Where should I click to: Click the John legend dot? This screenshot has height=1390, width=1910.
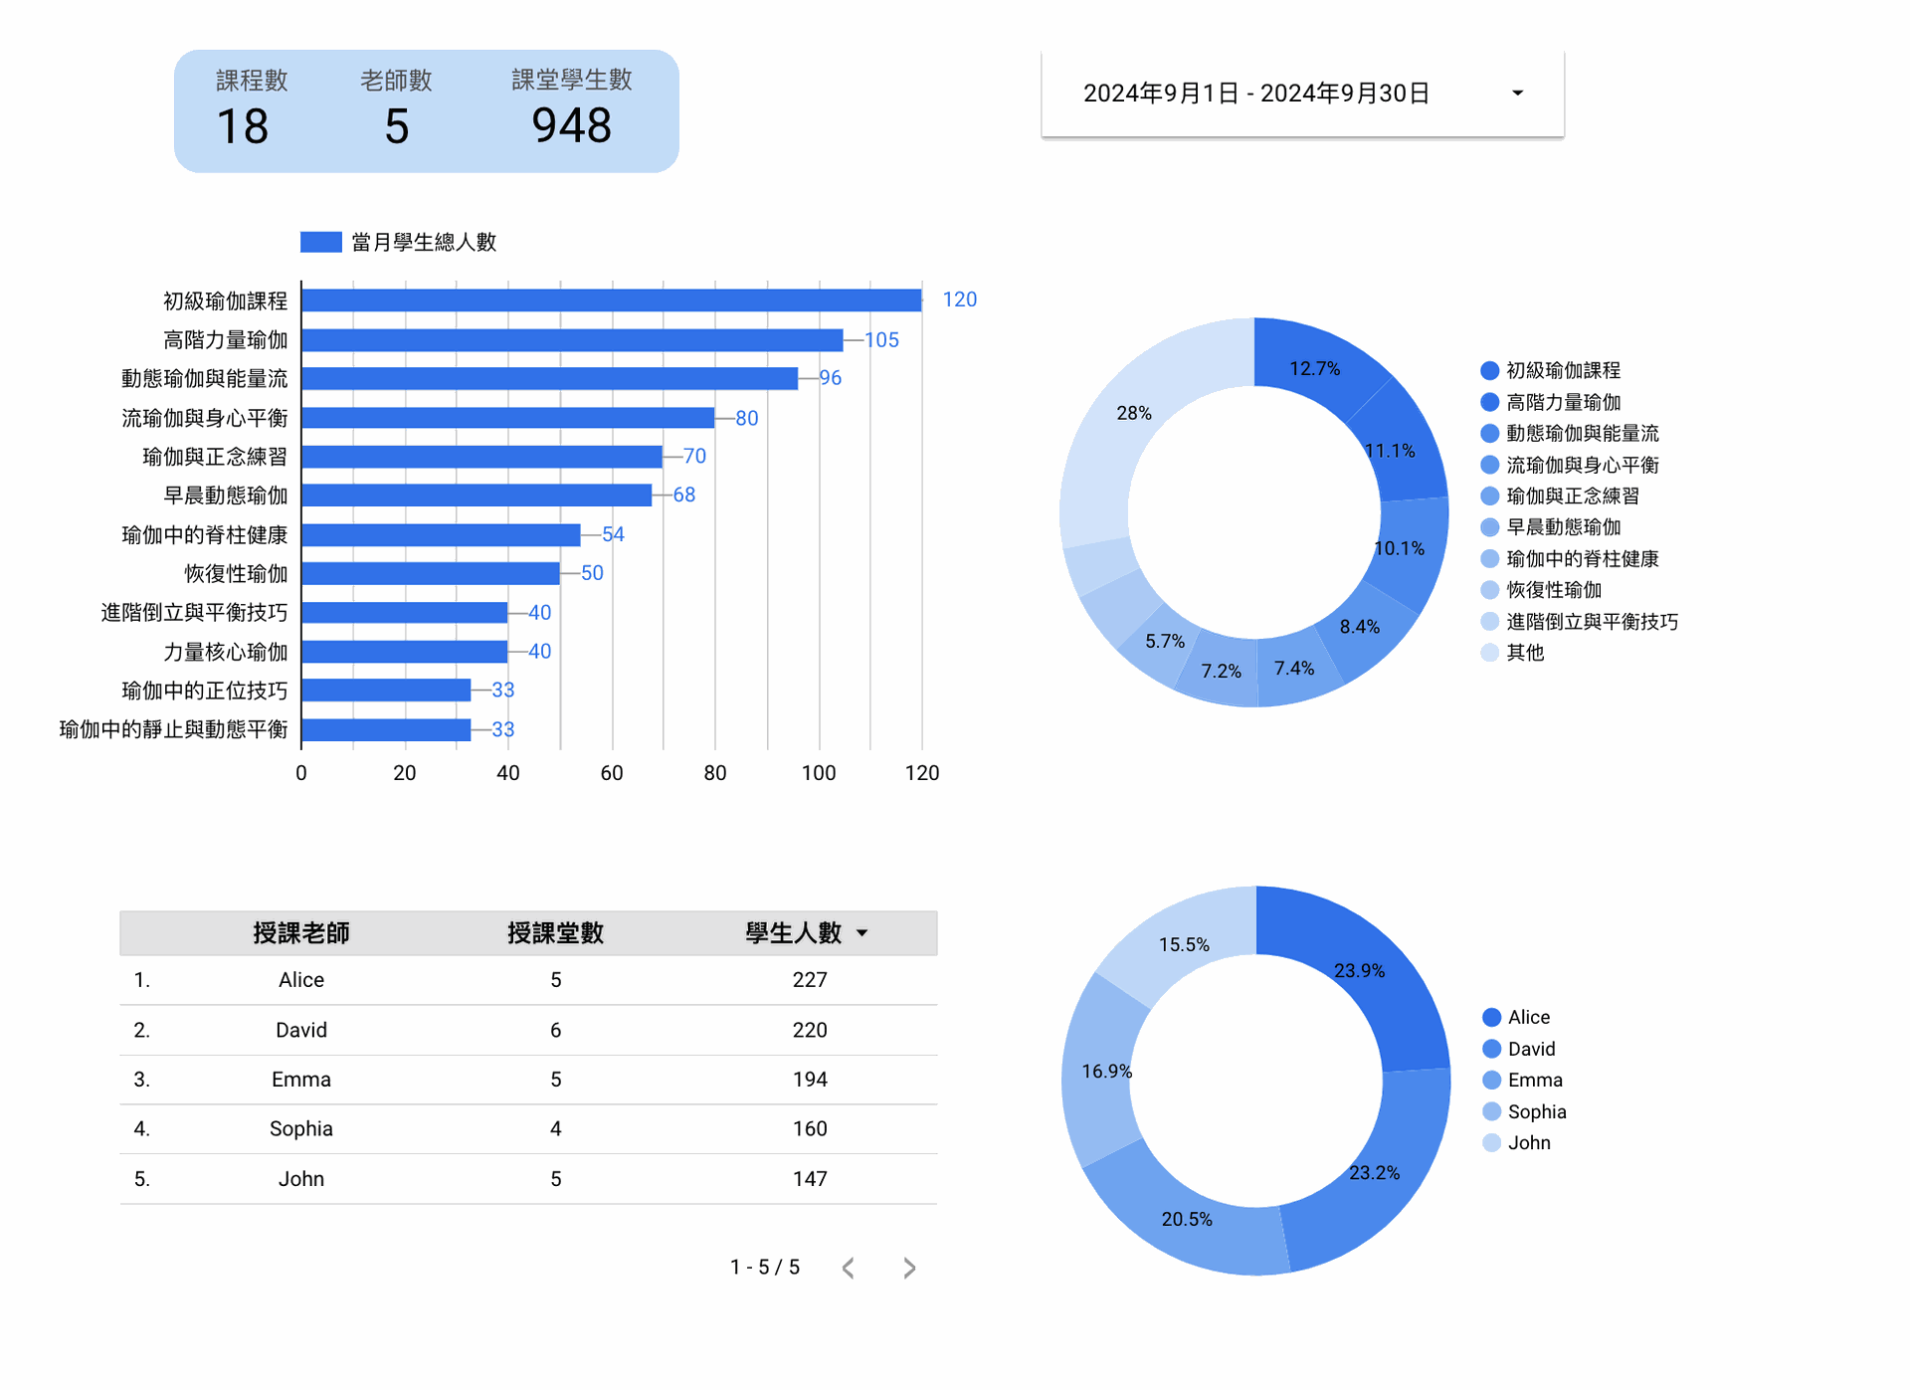(x=1491, y=1143)
